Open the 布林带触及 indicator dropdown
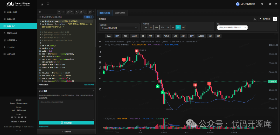The height and width of the screenshot is (135, 280). 232,28
